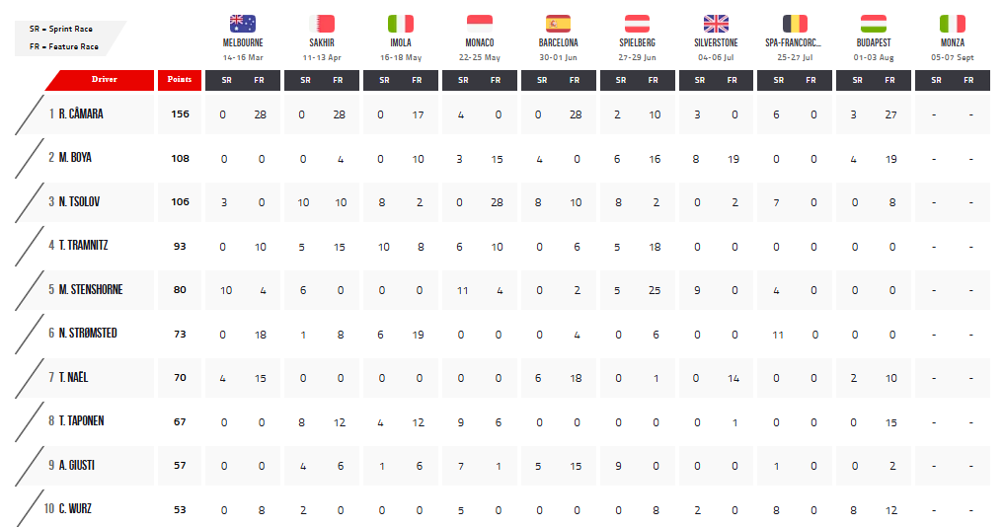This screenshot has height=527, width=1004.
Task: Open driver M. Boya's entry
Action: tap(75, 158)
